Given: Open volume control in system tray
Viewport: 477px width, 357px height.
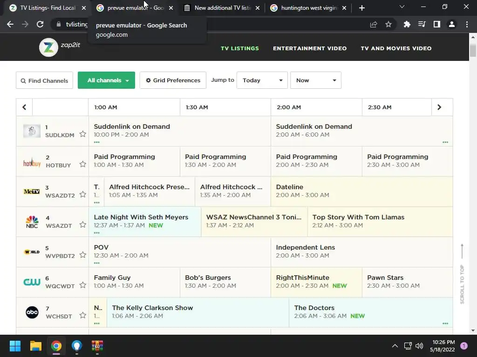Looking at the screenshot, I should coord(419,346).
